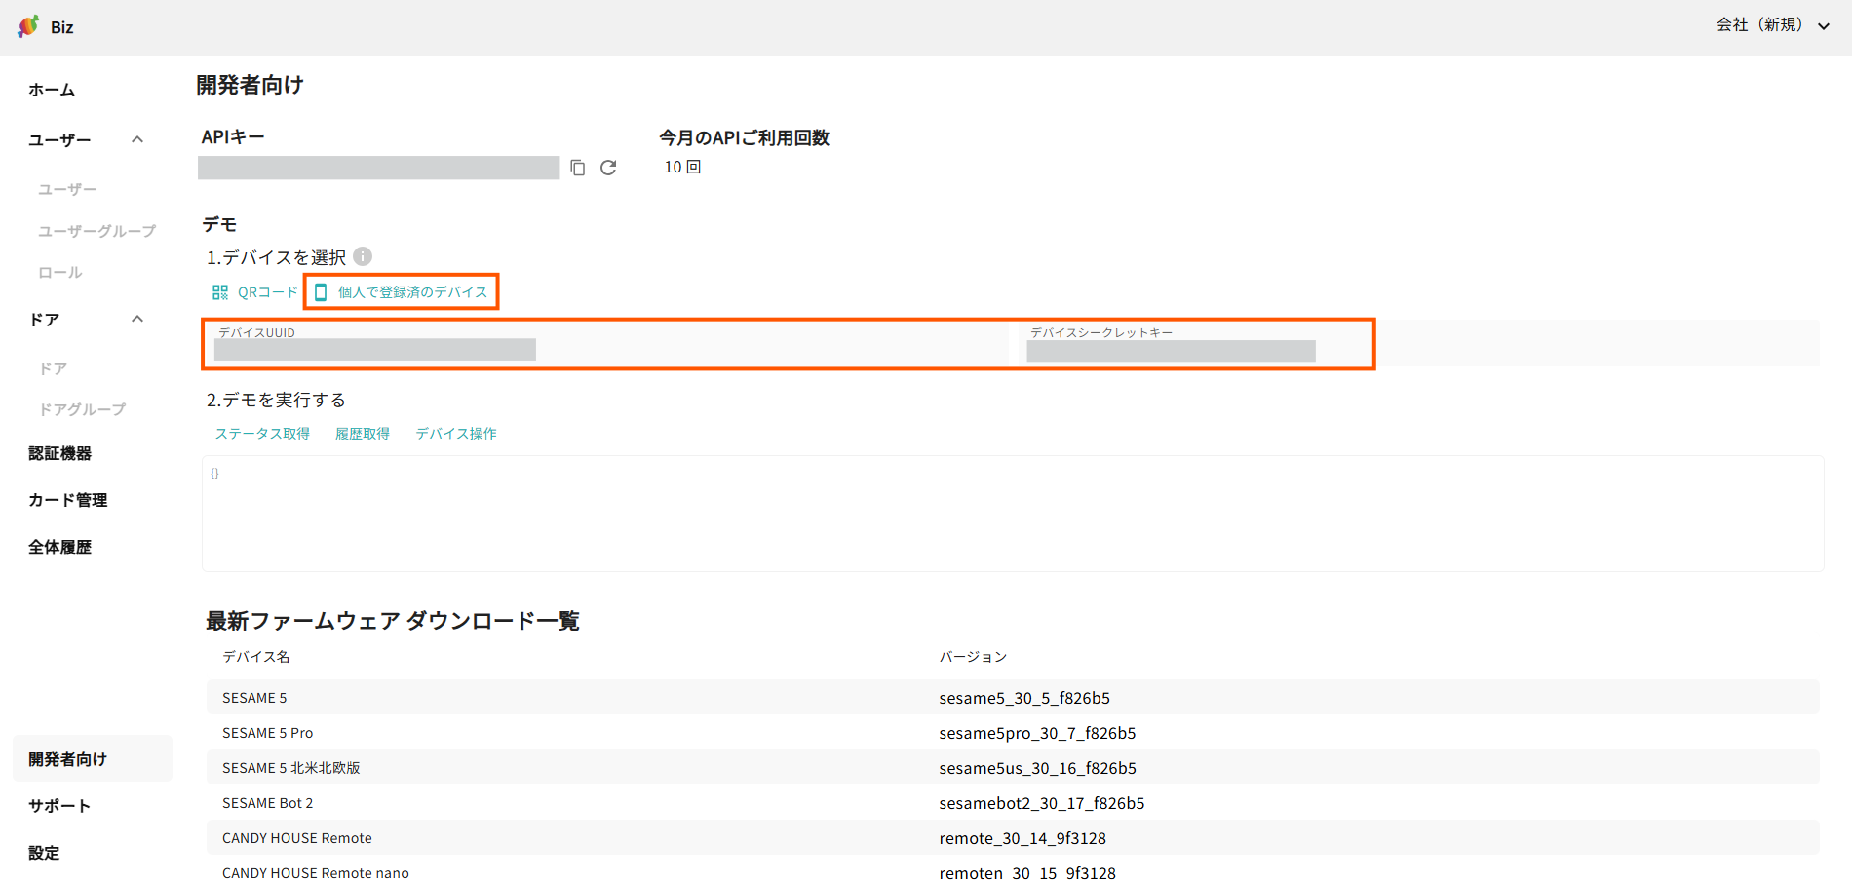The height and width of the screenshot is (880, 1852).
Task: Open ロール in the sidebar
Action: (60, 273)
